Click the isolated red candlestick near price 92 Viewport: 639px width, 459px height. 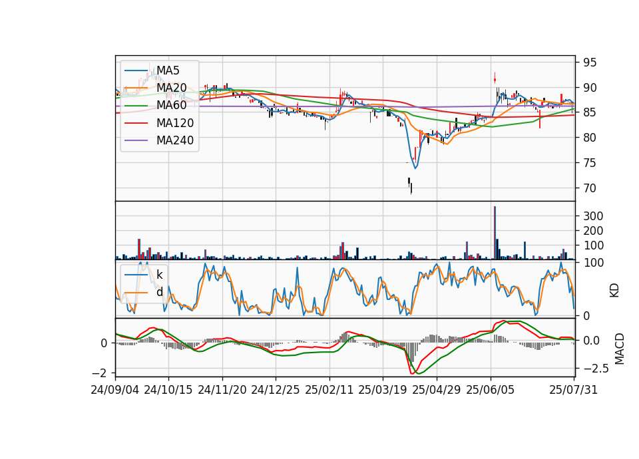coord(495,78)
